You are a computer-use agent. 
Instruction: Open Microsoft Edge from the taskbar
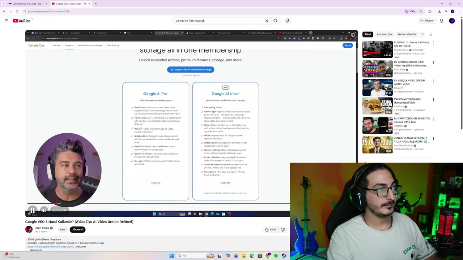[x=252, y=256]
